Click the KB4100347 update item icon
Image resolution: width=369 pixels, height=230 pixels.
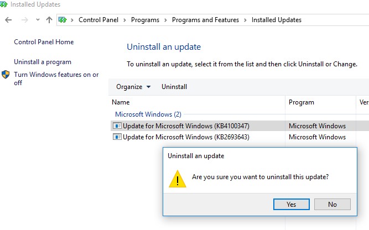[117, 126]
